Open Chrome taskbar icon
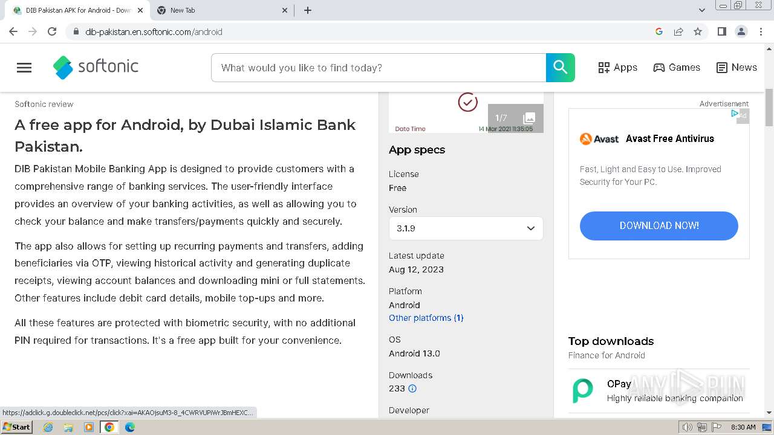Screen dimensions: 774x435 click(109, 427)
